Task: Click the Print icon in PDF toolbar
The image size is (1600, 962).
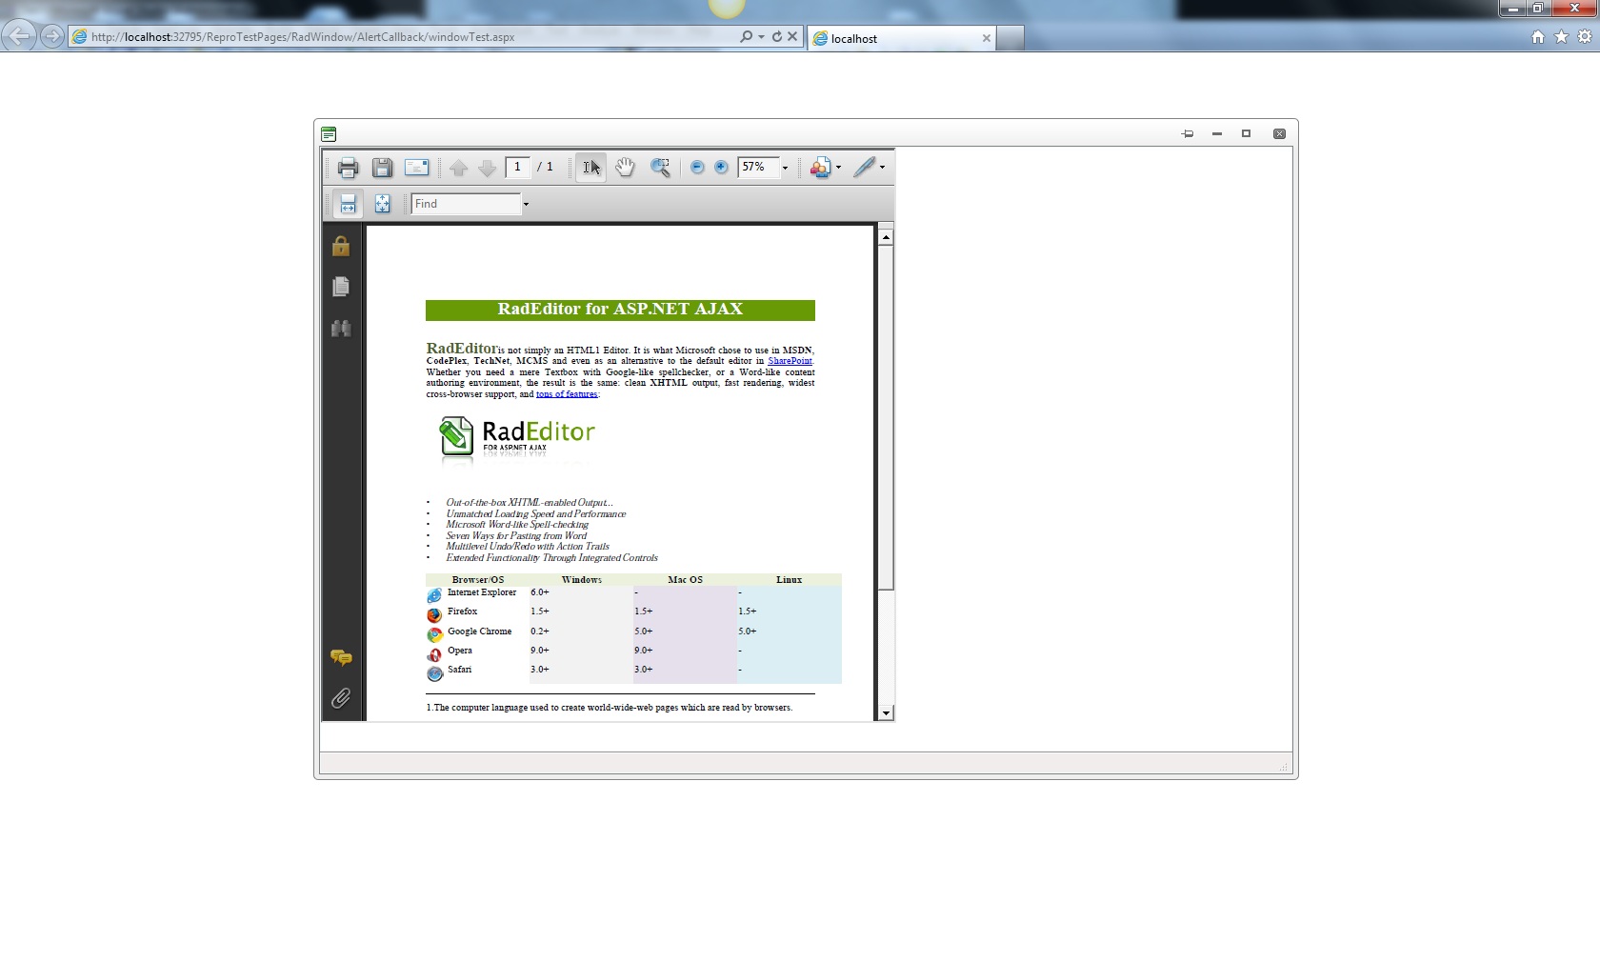Action: tap(348, 168)
